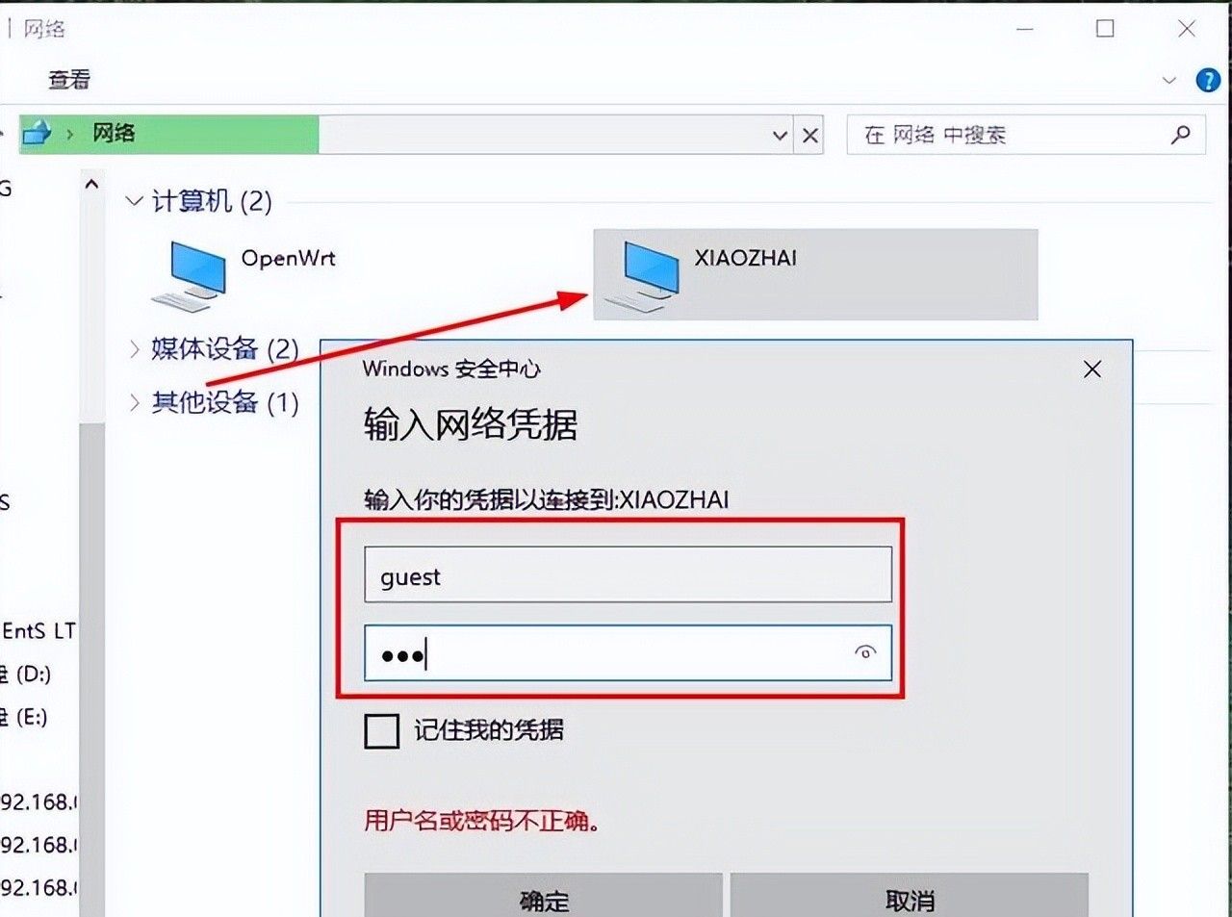Expand the 其他设备 (1) group

[x=135, y=402]
